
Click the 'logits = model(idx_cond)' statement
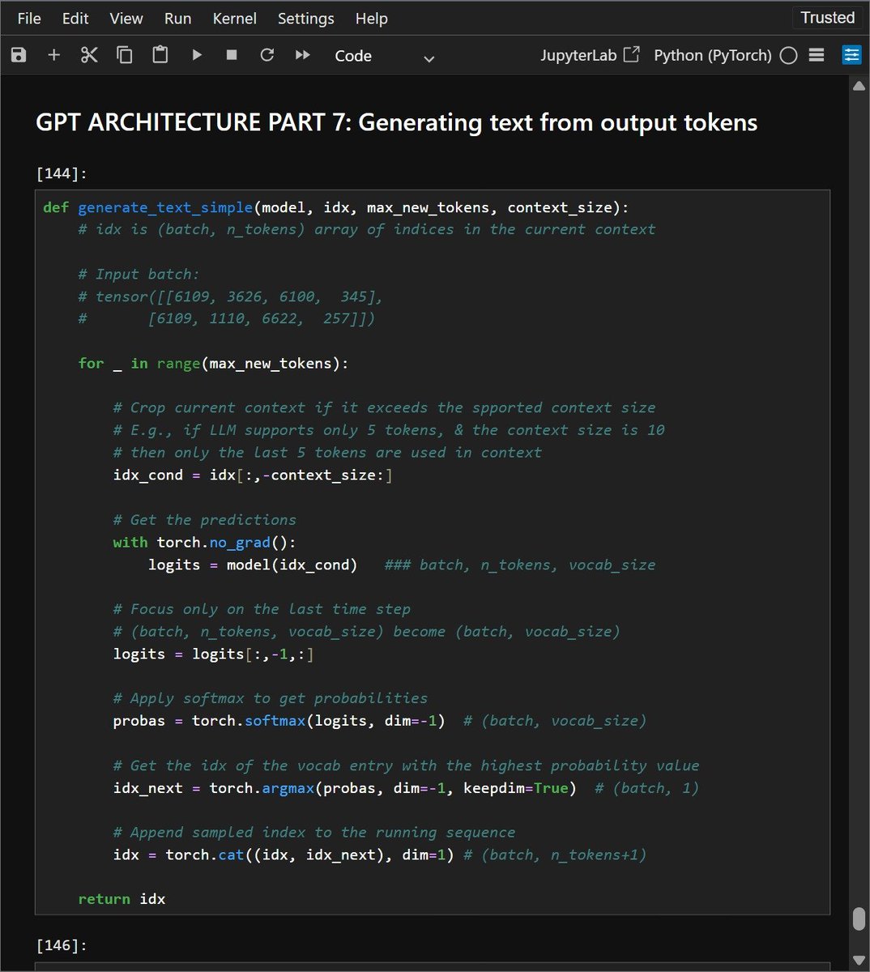(x=253, y=565)
